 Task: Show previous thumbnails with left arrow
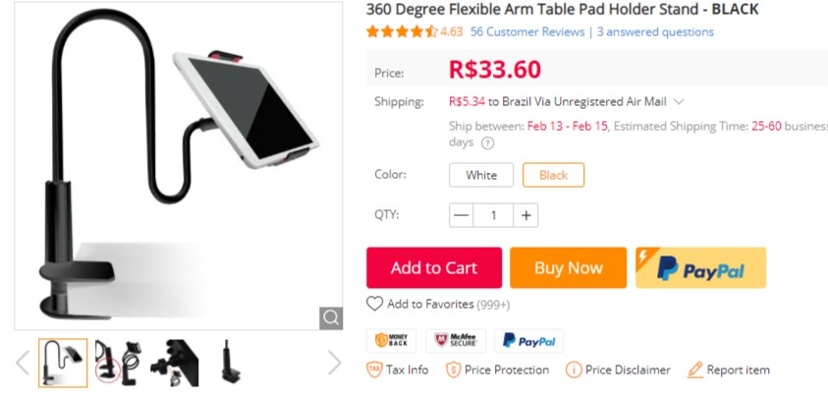(x=23, y=363)
